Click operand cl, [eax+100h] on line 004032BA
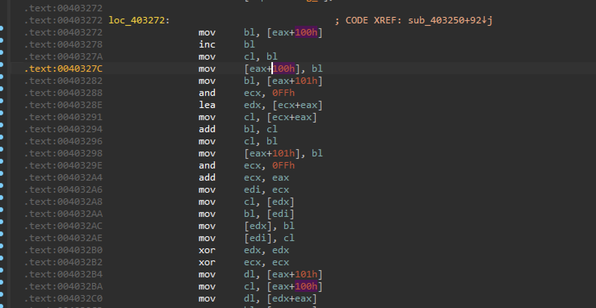Image resolution: width=596 pixels, height=308 pixels. click(x=283, y=286)
